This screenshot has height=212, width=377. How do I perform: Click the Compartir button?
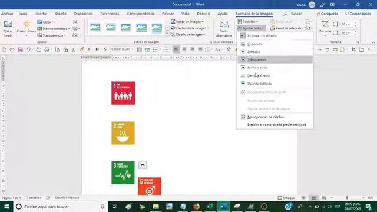click(x=328, y=14)
